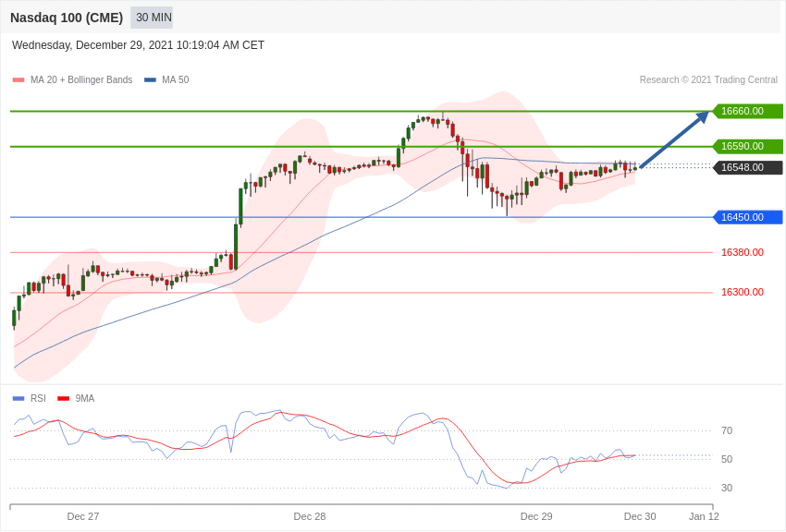Click the blue 16450.00 pivot price tag
The height and width of the screenshot is (532, 786).
pyautogui.click(x=748, y=217)
